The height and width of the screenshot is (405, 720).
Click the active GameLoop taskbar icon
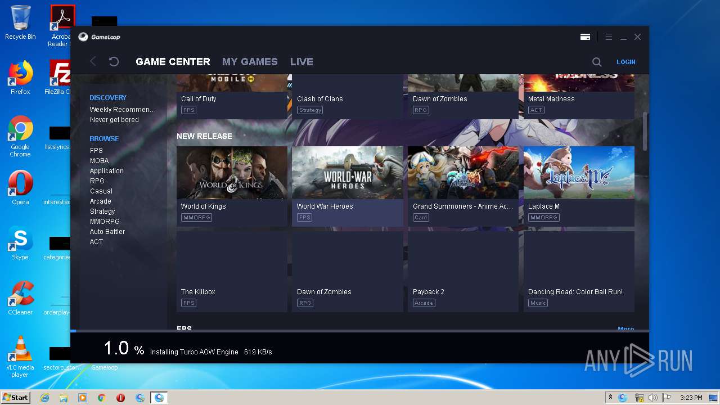tap(159, 398)
